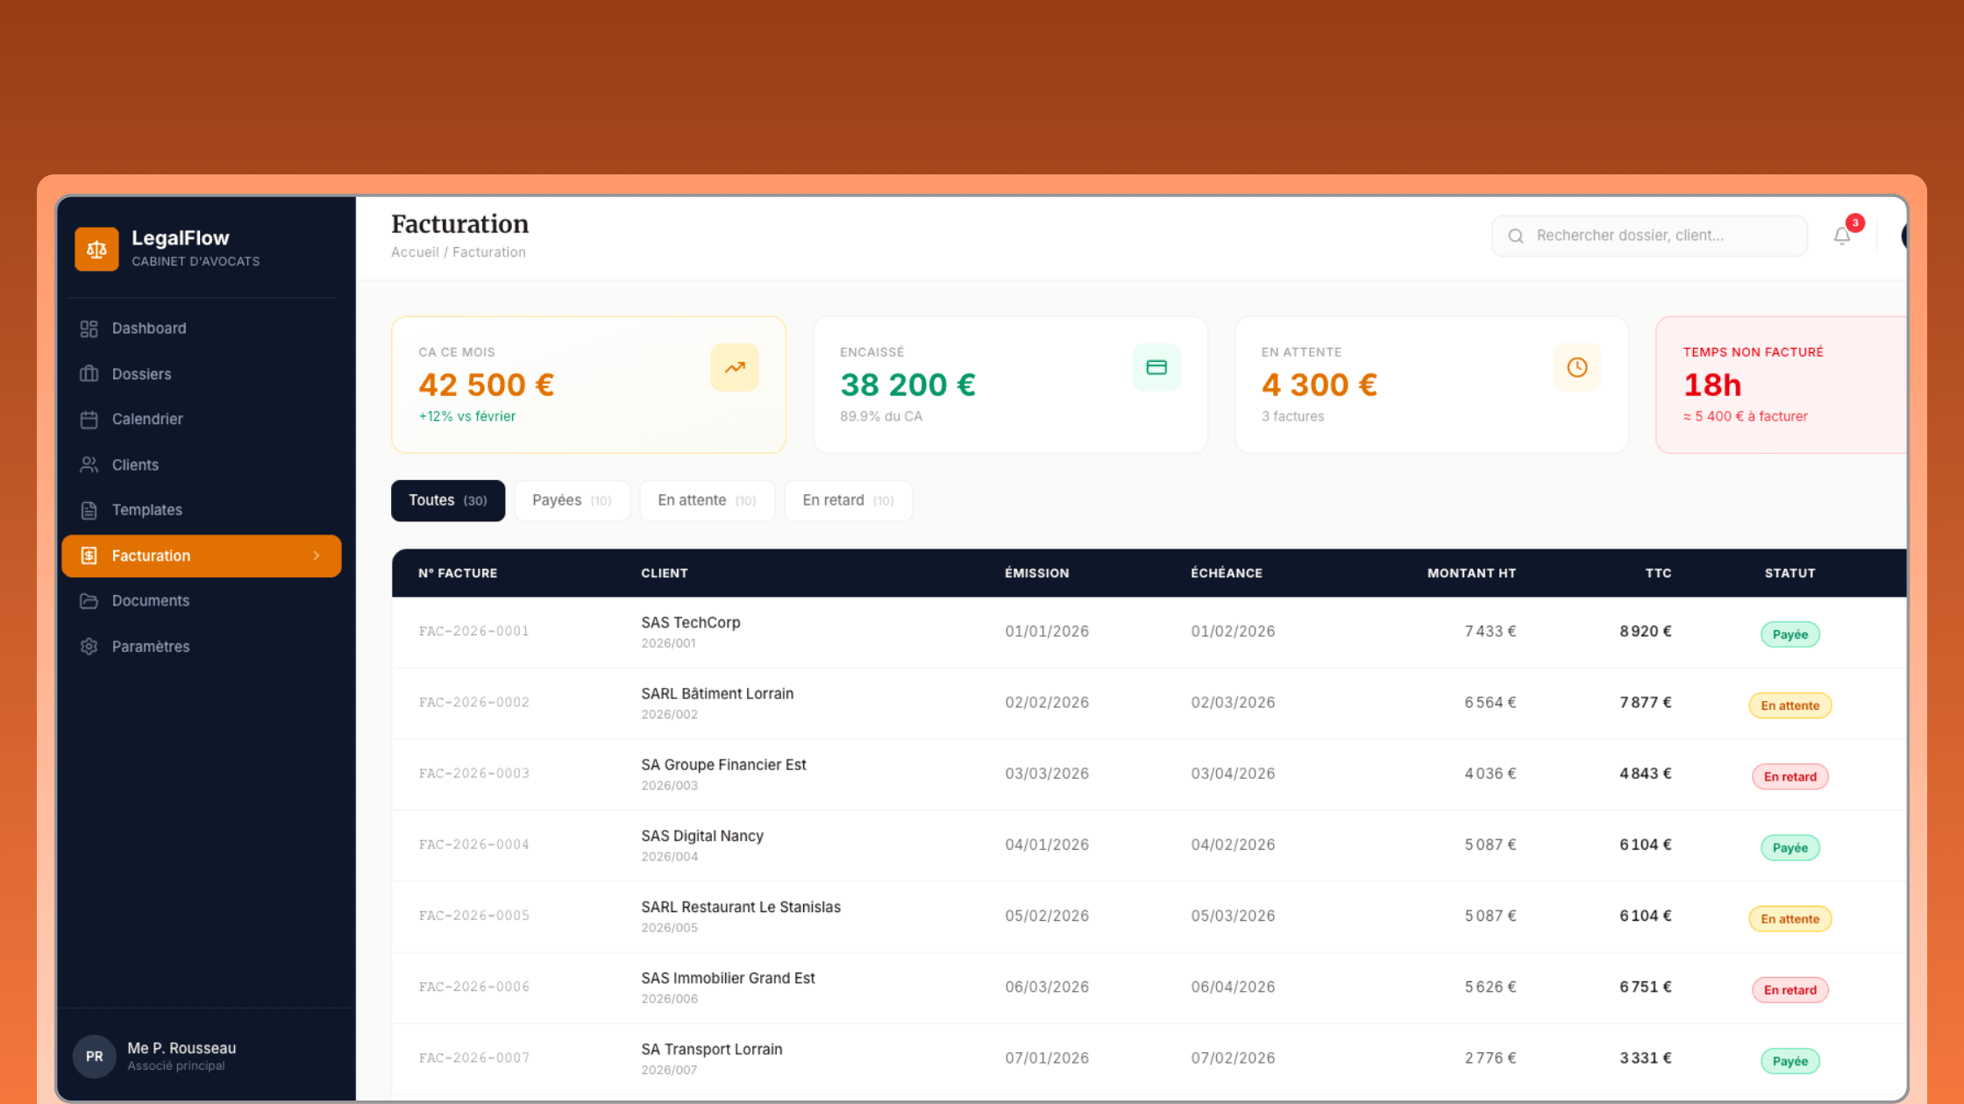1964x1104 pixels.
Task: Select the Dossiers briefcase icon
Action: point(89,373)
